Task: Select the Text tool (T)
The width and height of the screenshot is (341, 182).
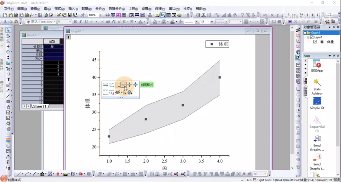Action: click(8, 79)
